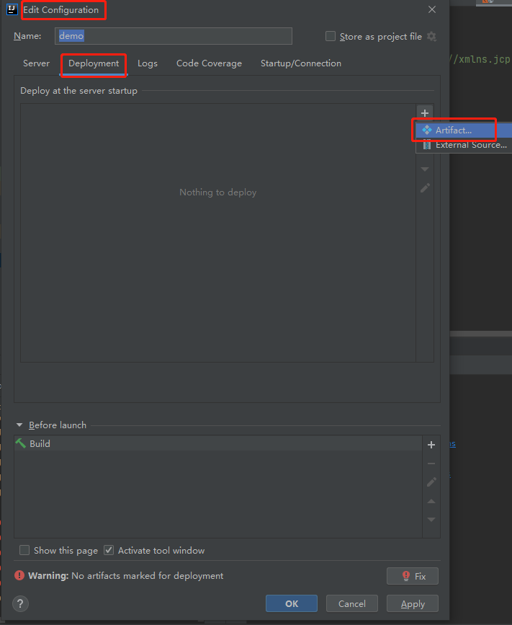The height and width of the screenshot is (625, 512).
Task: Open the Startup/Connection tab
Action: click(300, 63)
